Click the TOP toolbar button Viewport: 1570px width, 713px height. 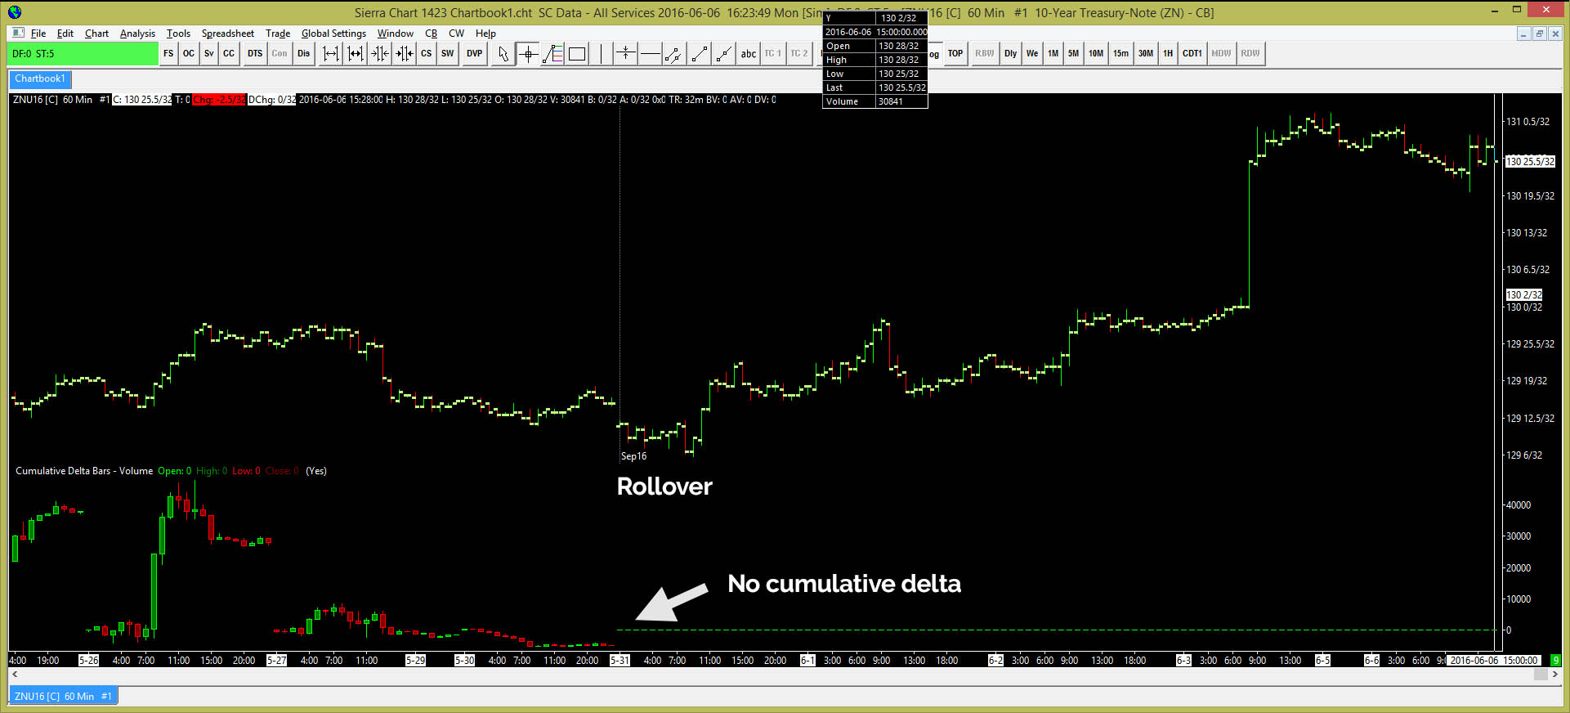click(955, 54)
